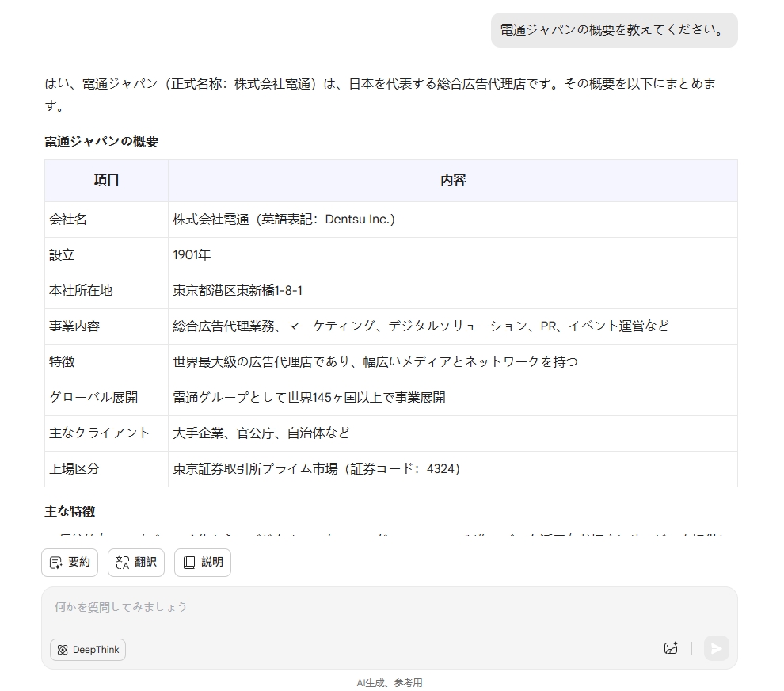Click the 要約 summarize button

coord(70,563)
